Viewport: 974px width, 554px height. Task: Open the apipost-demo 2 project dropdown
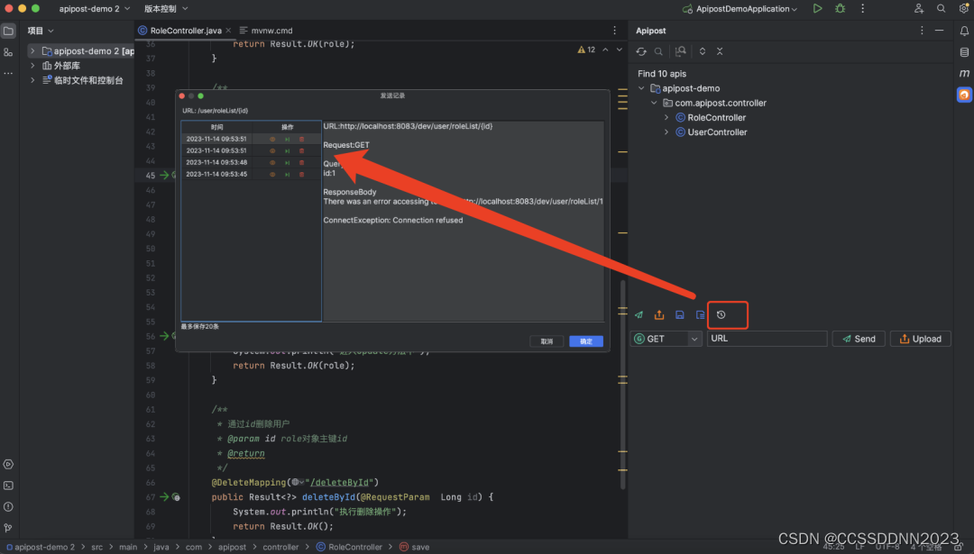point(95,9)
